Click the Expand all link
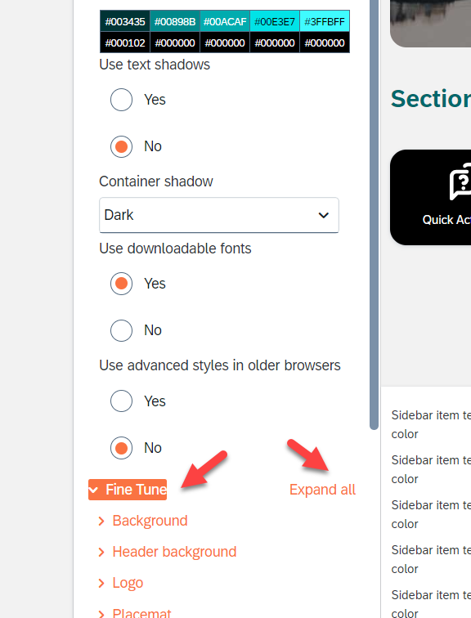The image size is (471, 618). (x=322, y=490)
